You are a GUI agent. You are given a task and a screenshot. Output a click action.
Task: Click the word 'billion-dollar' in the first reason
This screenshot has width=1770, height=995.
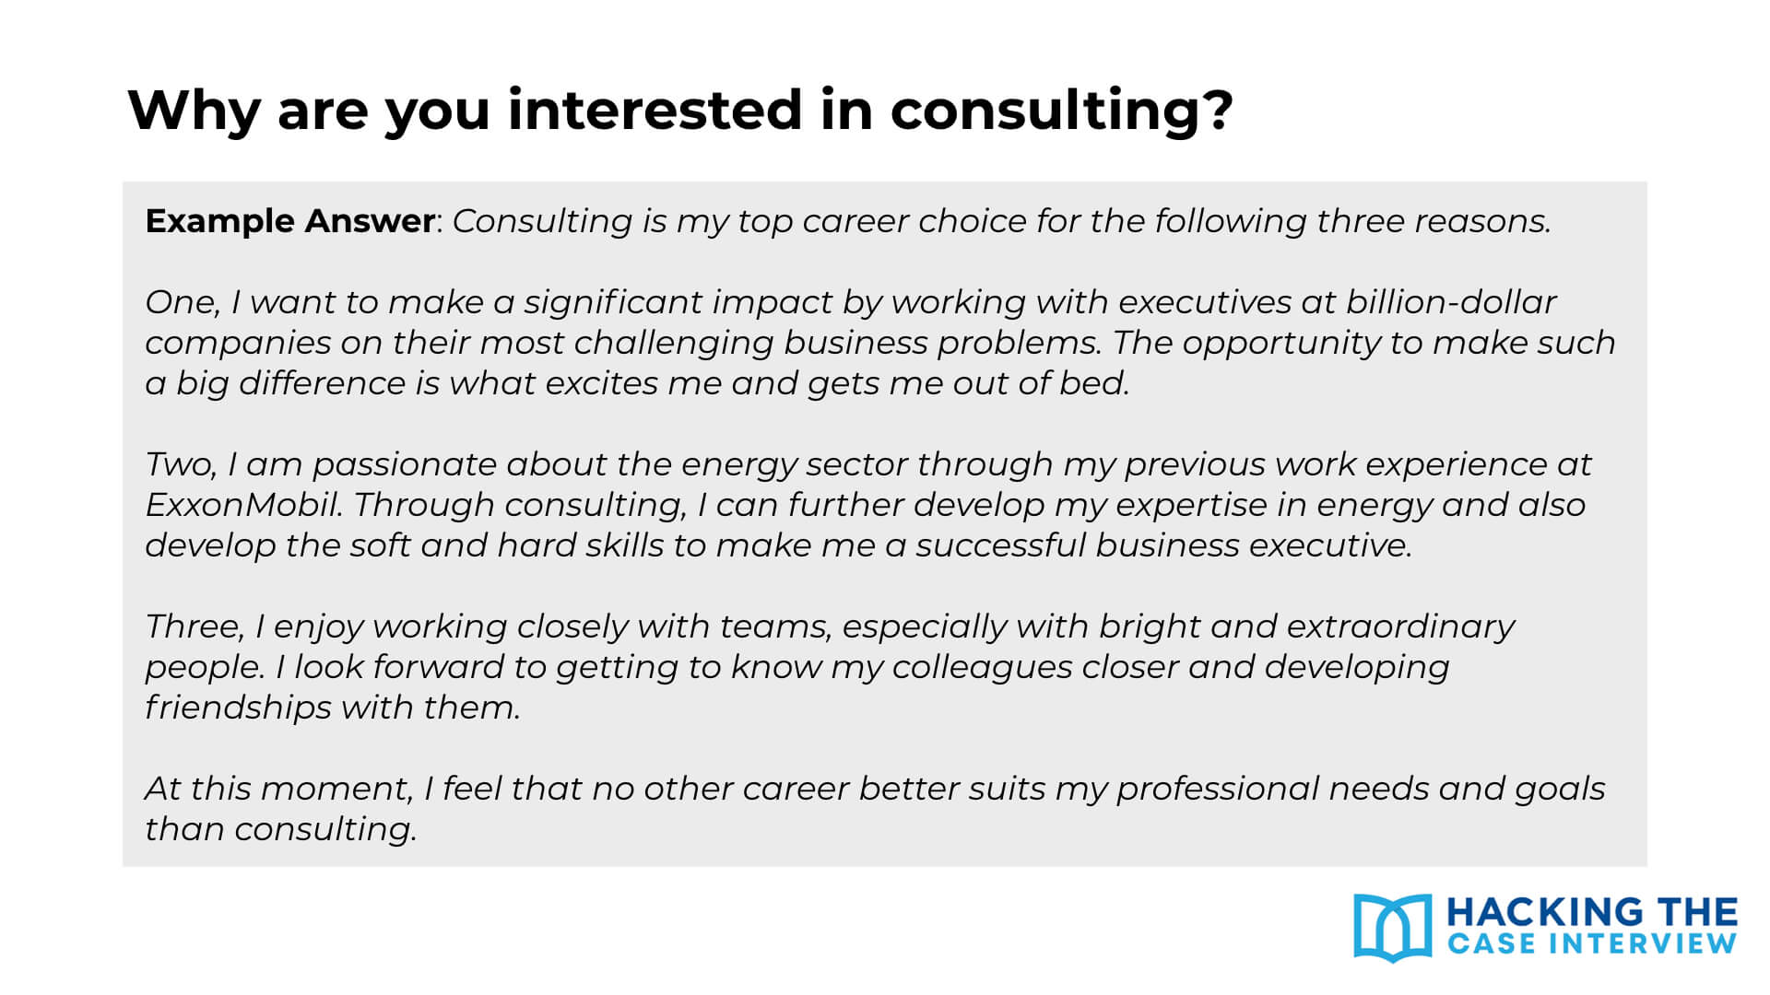[x=1451, y=302]
